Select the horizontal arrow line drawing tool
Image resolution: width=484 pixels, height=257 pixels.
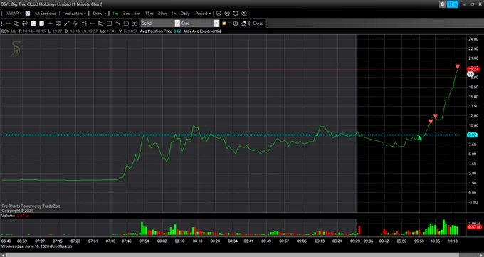point(8,23)
